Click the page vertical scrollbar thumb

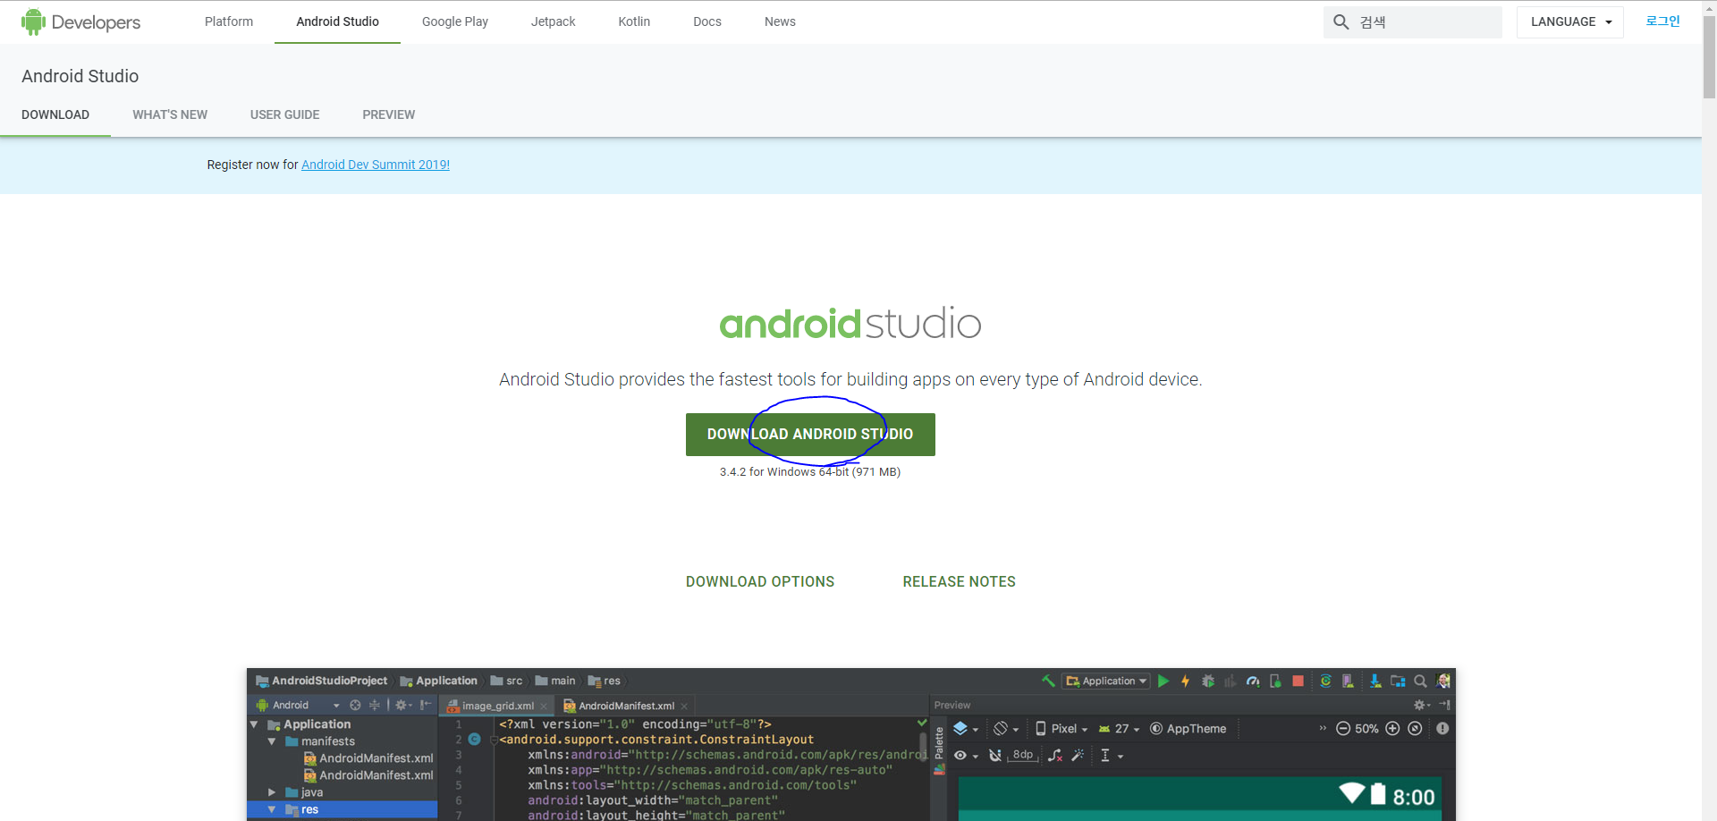[1709, 55]
